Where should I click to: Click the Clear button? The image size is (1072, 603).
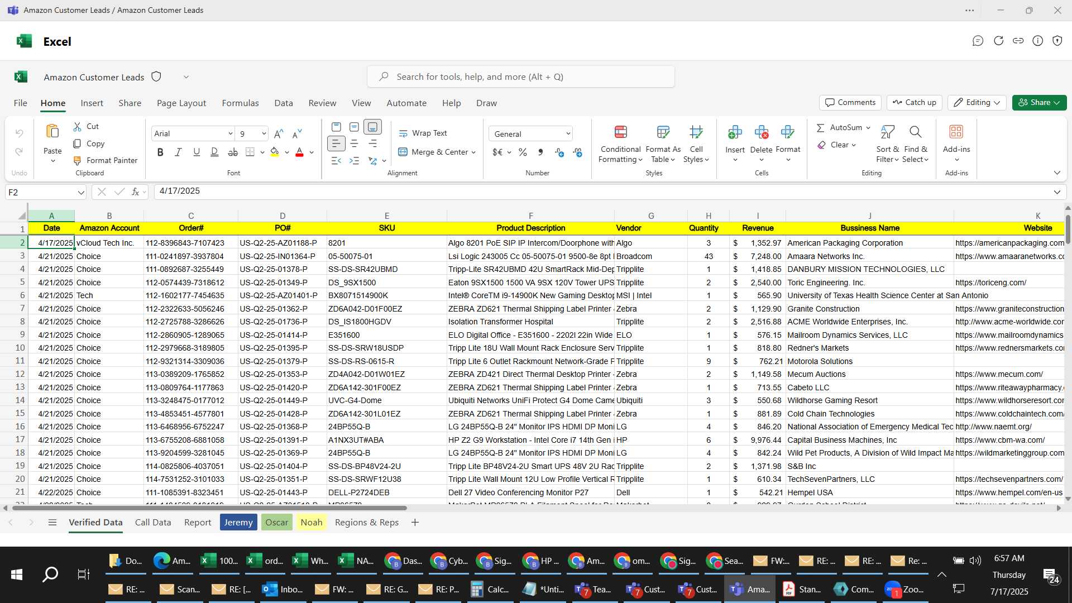coord(836,145)
